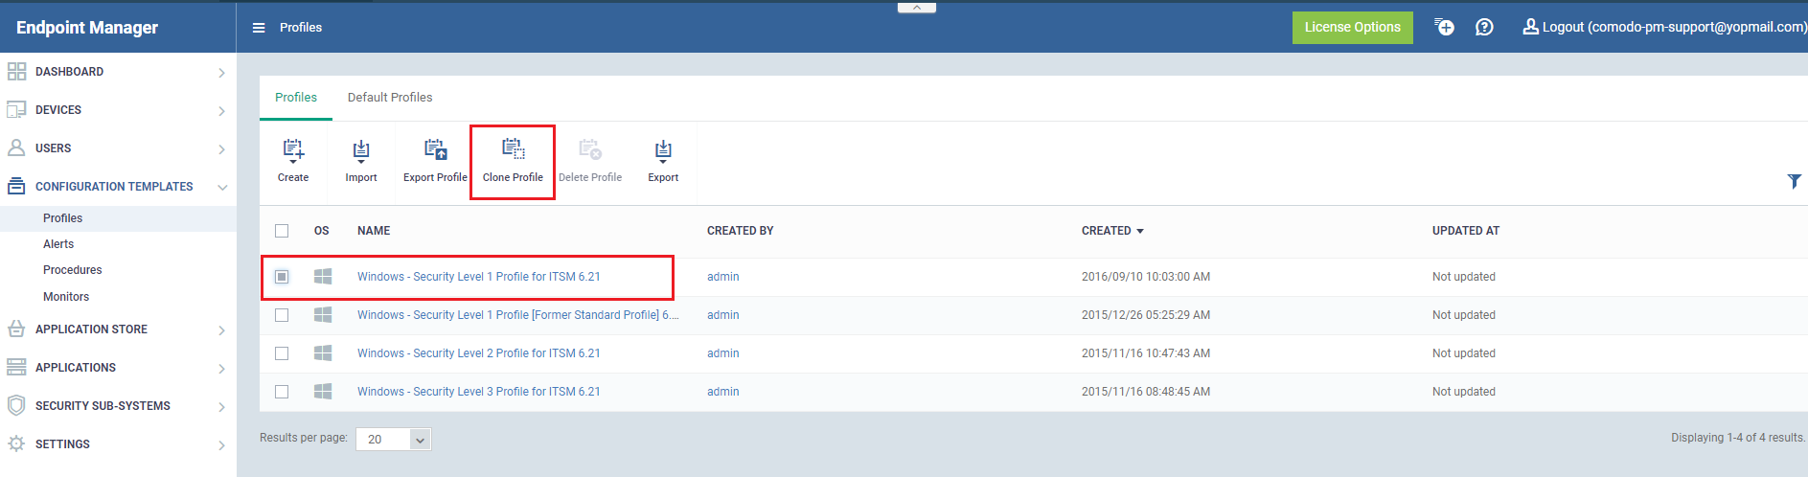The width and height of the screenshot is (1808, 477).
Task: Click the Import profile icon
Action: 361,150
